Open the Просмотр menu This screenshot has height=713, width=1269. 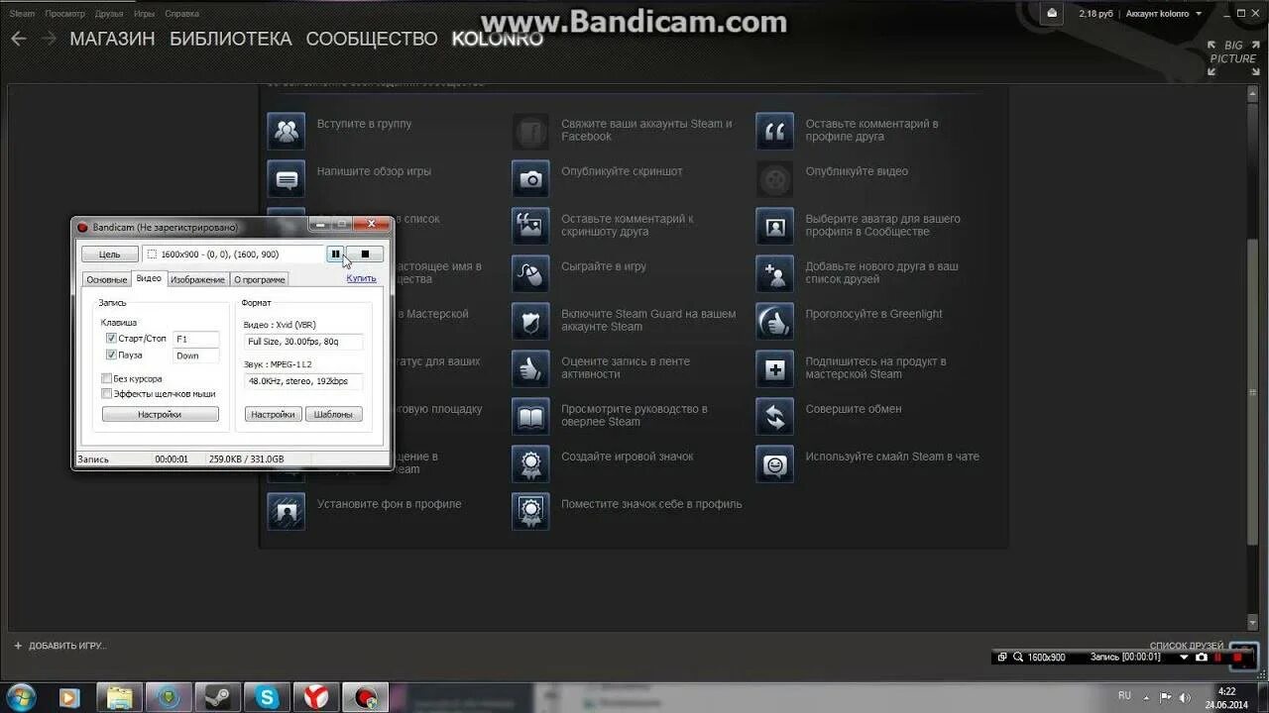pyautogui.click(x=64, y=14)
